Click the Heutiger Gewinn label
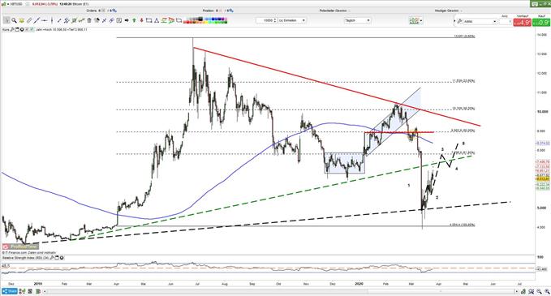The image size is (551, 296). pos(446,11)
